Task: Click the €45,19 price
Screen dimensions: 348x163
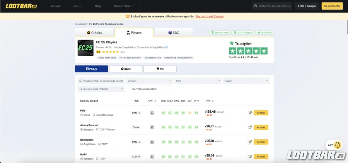Action: click(210, 141)
